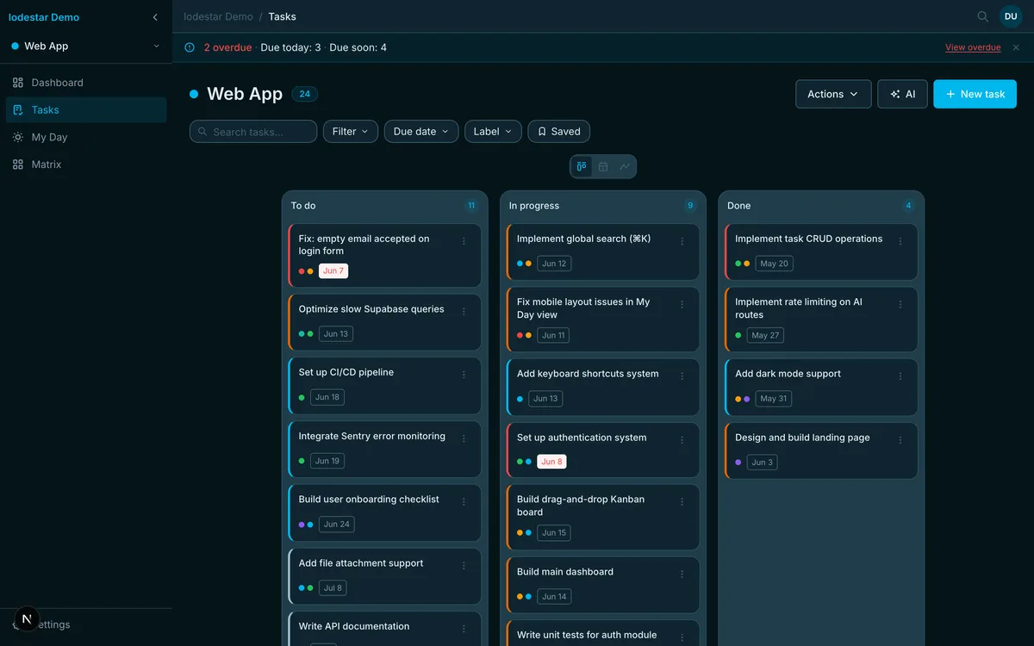Open options for Add file attachment support

coord(464,565)
